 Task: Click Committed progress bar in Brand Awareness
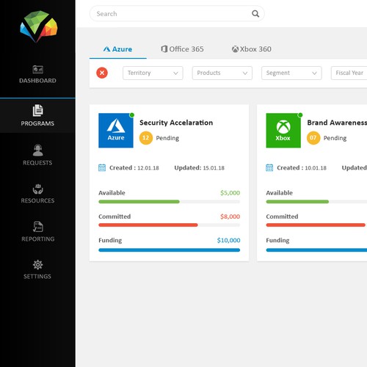pyautogui.click(x=316, y=225)
